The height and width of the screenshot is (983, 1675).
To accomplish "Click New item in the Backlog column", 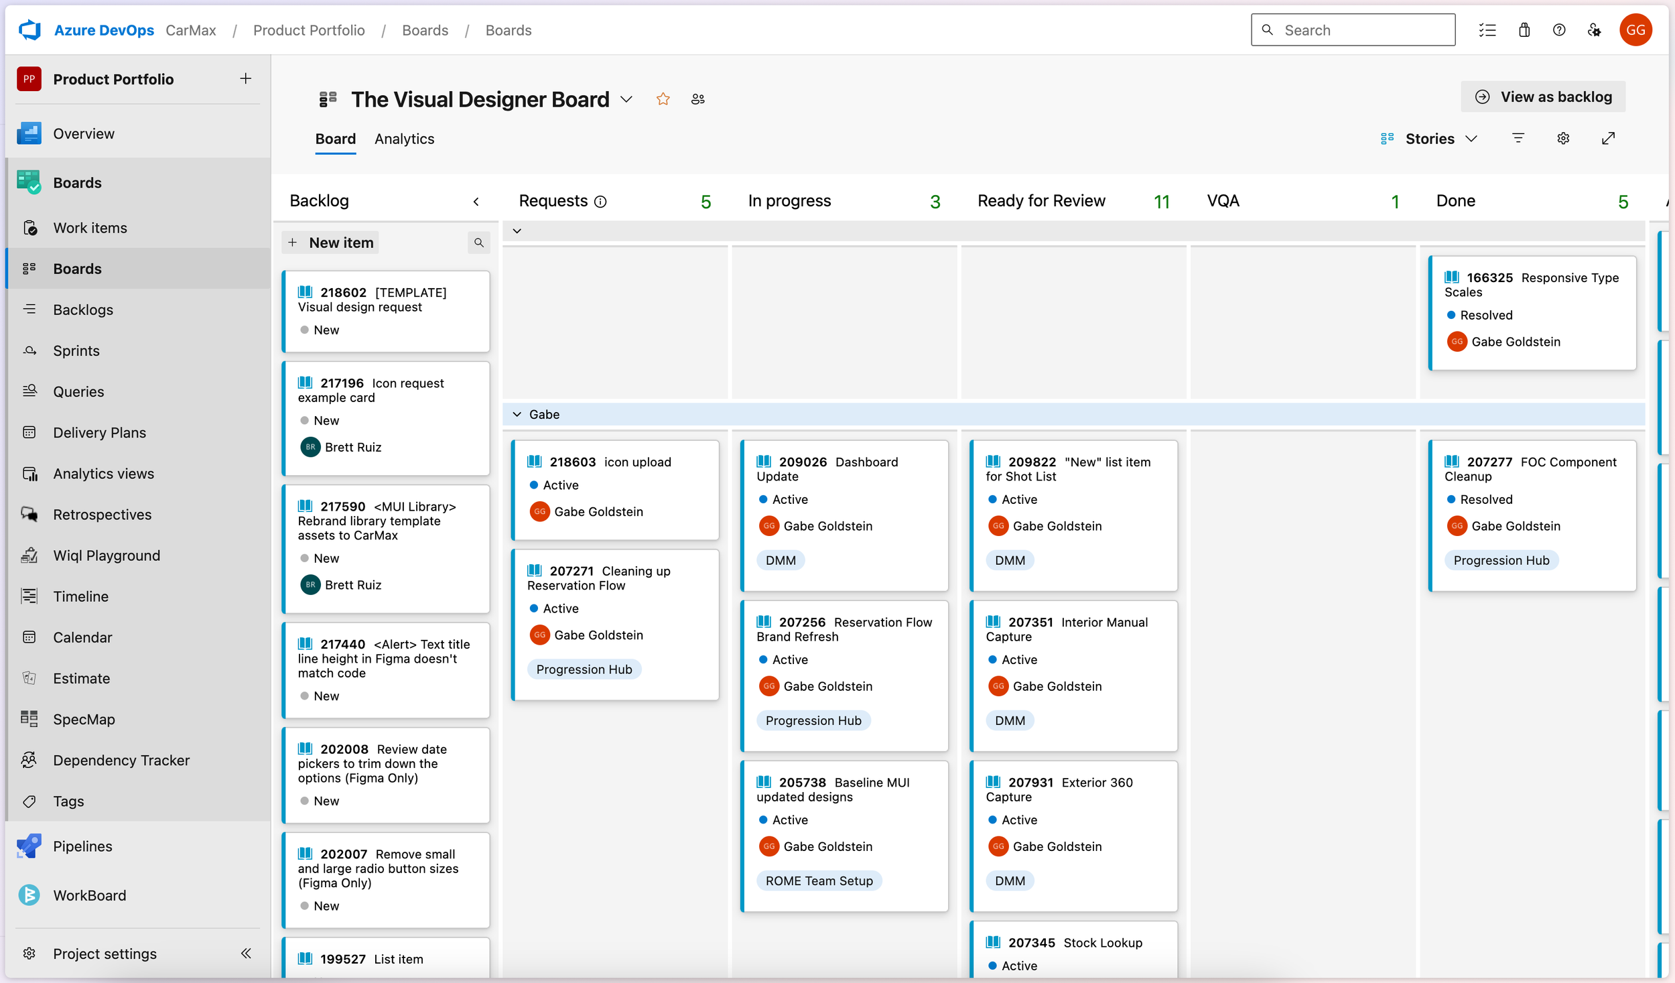I will click(x=332, y=243).
